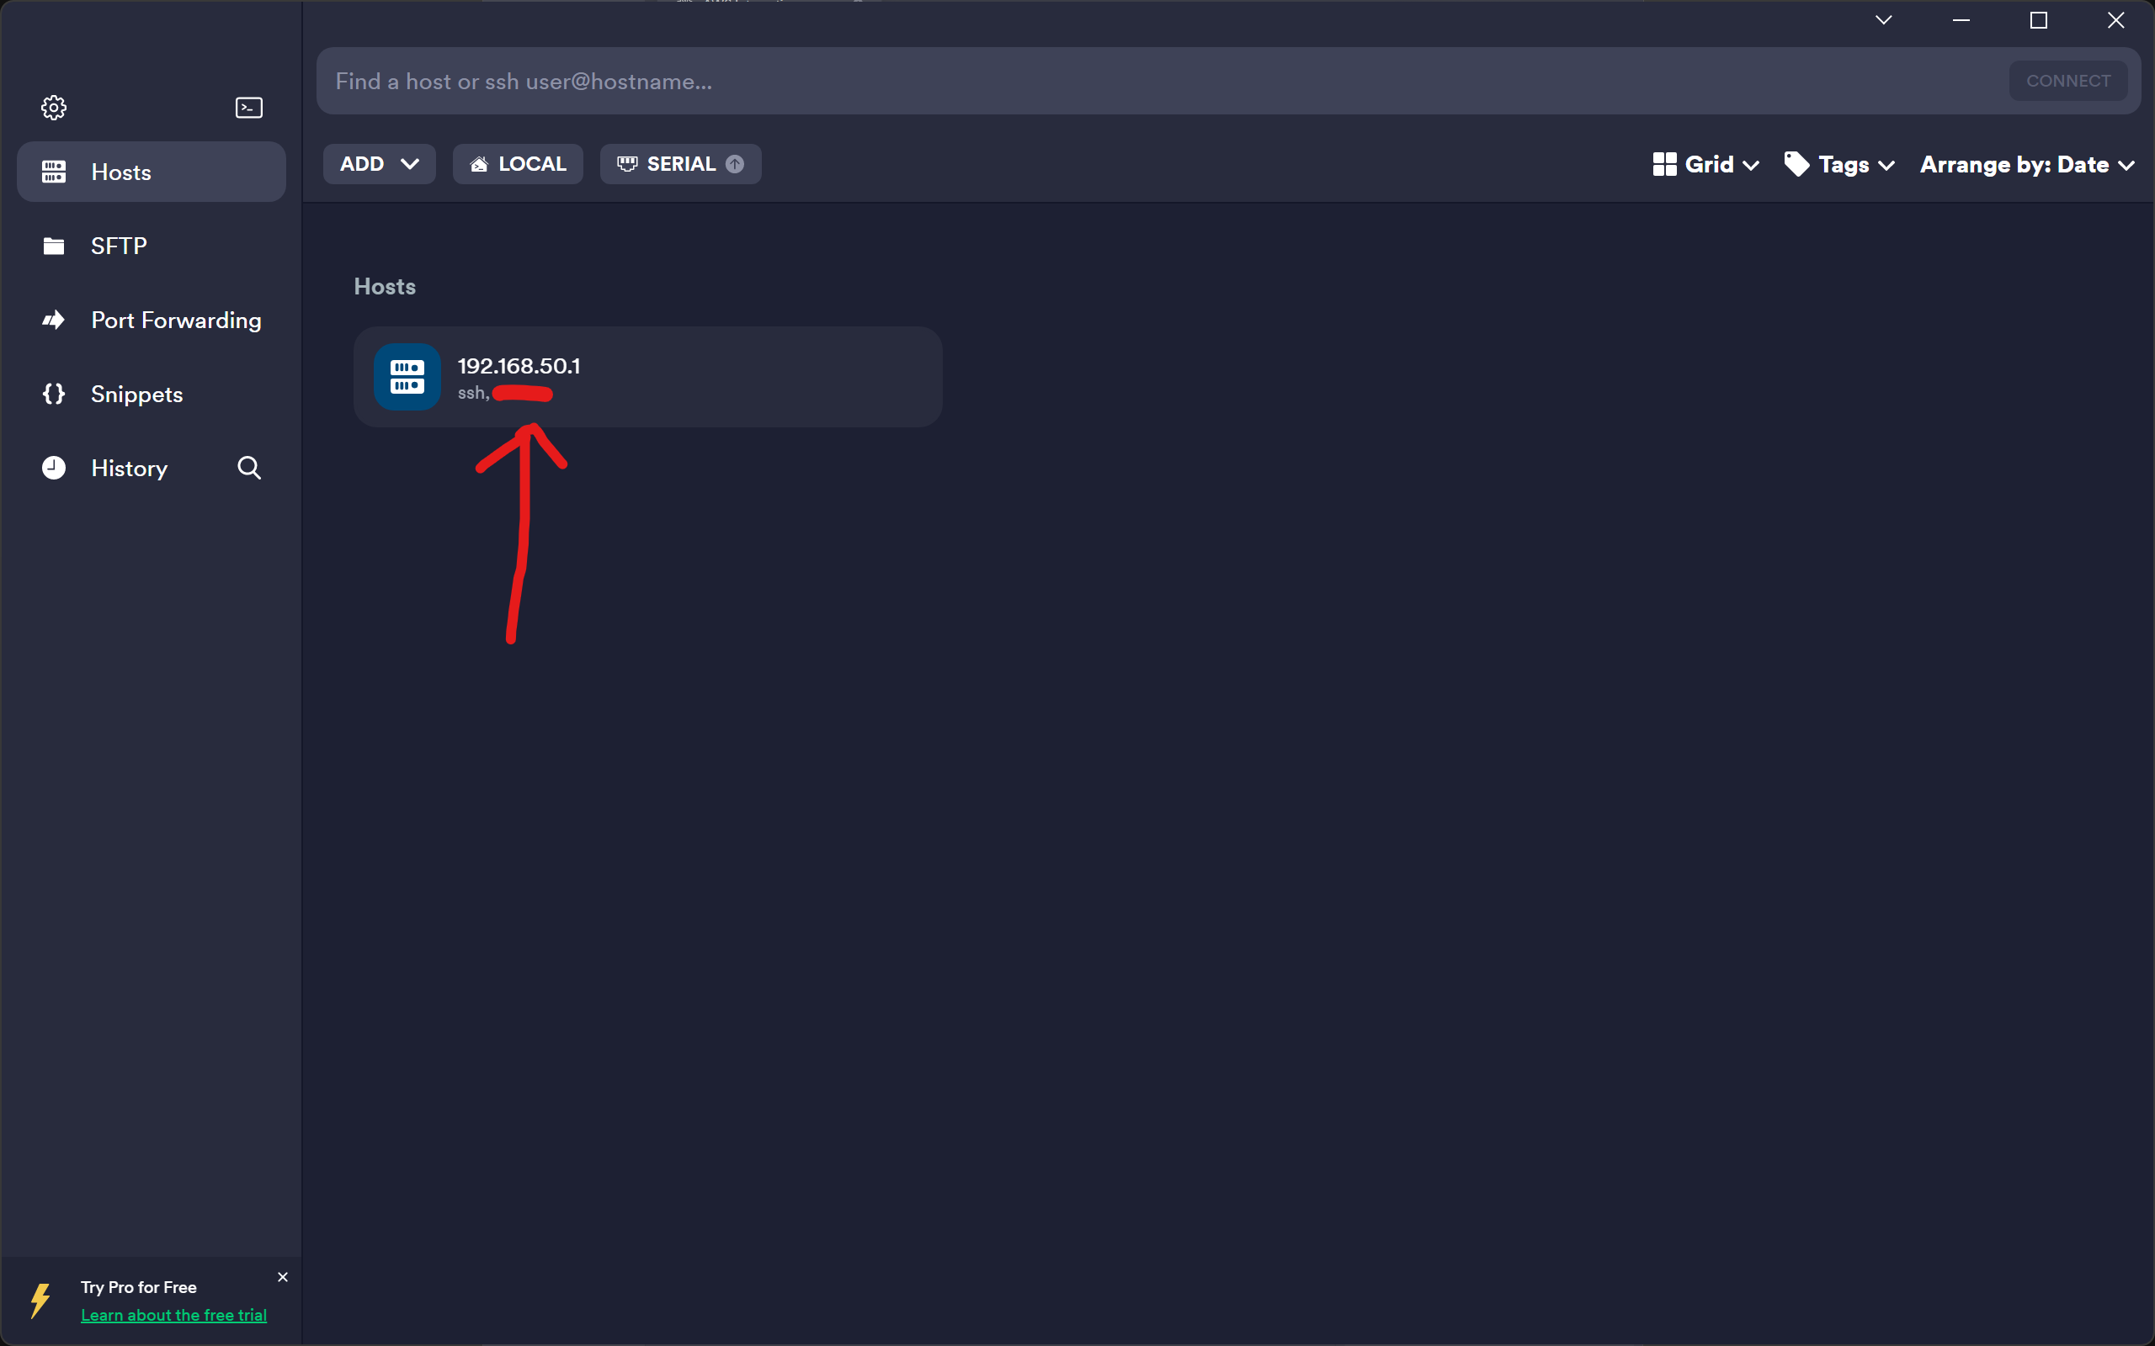Open Port Forwarding section

click(175, 321)
